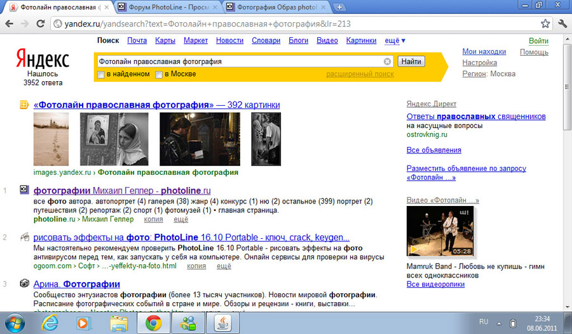Expand "ещё" under the photoline.ru result
572x334 pixels.
180,219
